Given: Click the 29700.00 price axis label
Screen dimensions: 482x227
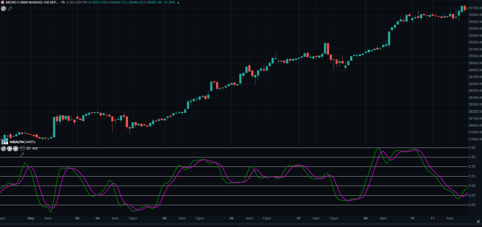Looking at the screenshot, I should pyautogui.click(x=475, y=8).
